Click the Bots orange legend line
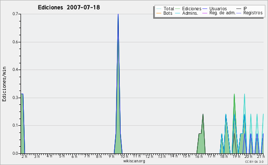 [159, 13]
